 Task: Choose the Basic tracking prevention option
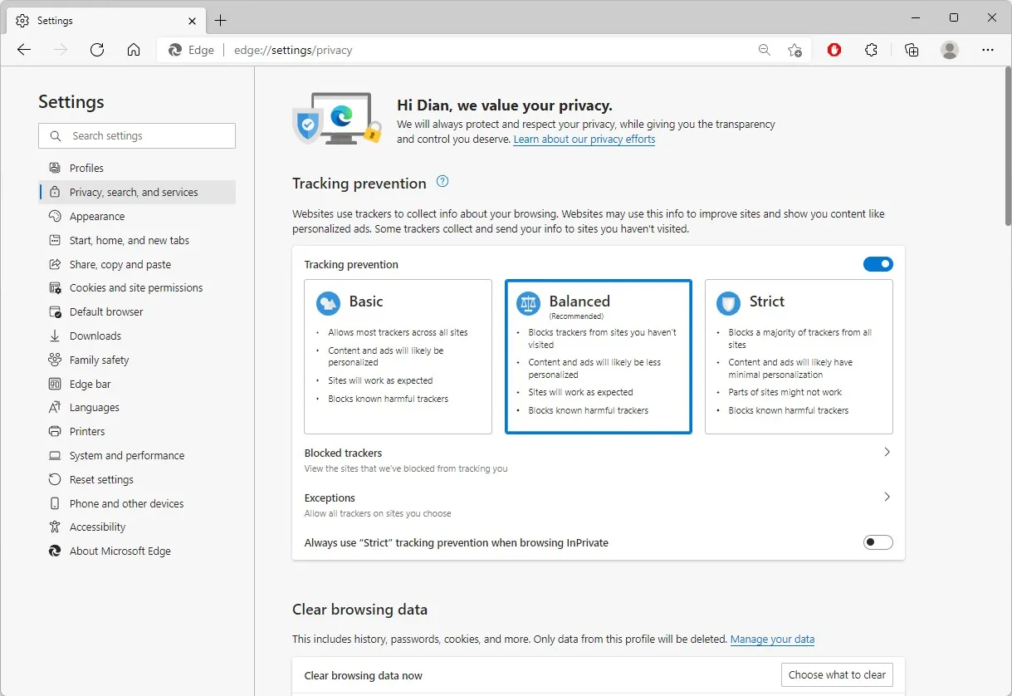pyautogui.click(x=398, y=356)
